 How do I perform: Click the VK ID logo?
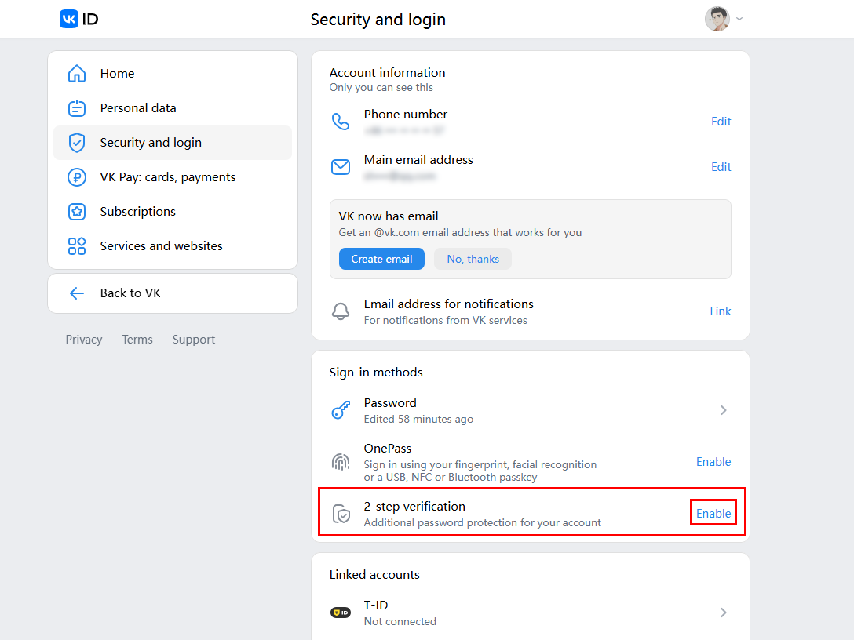pos(79,19)
